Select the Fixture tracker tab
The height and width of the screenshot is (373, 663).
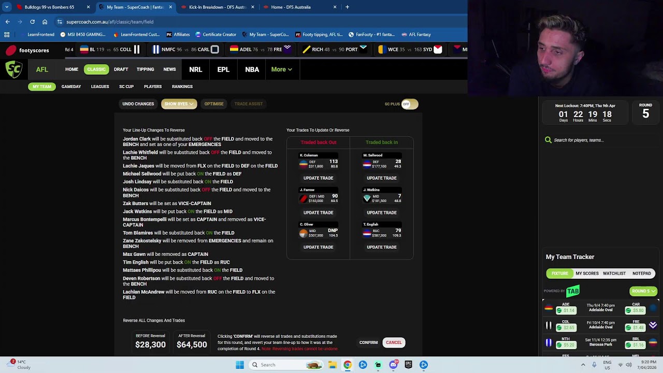coord(559,274)
